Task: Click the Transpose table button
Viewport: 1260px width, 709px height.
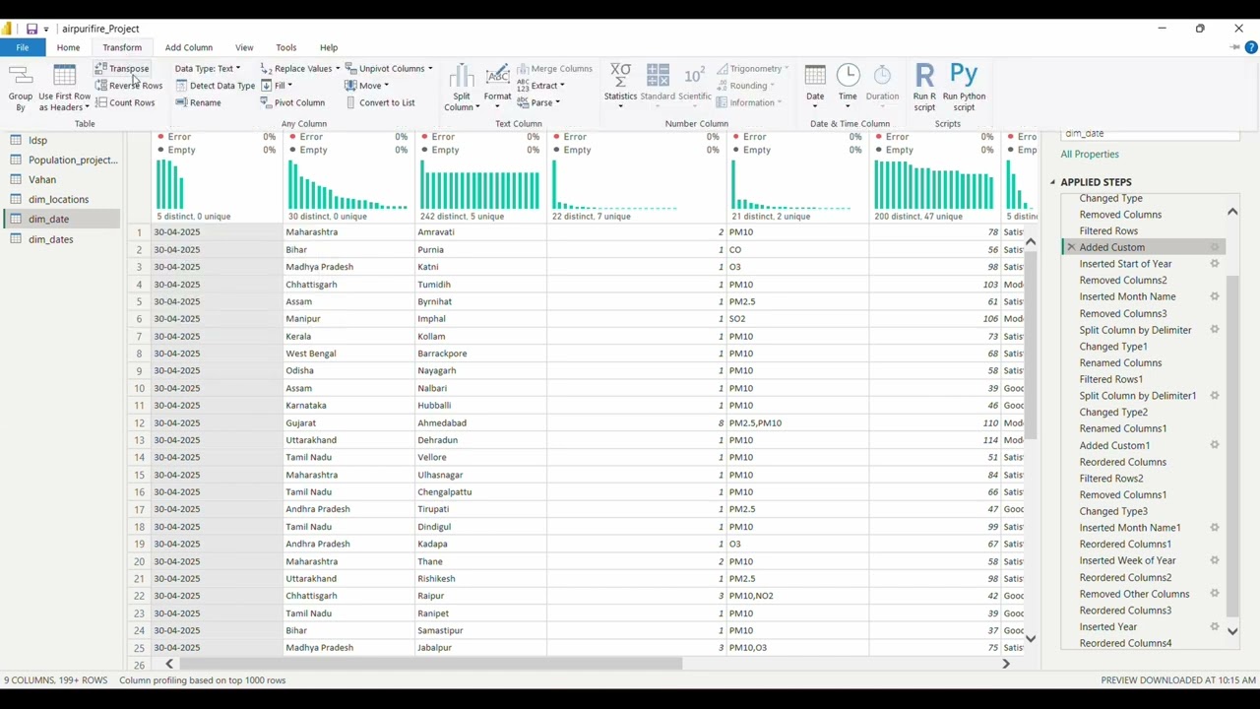Action: 122,69
